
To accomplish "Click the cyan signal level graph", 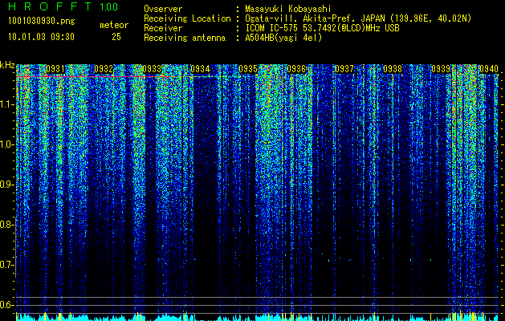I will [259, 316].
